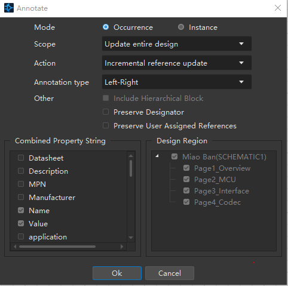
Task: Toggle the Page2_MCU page checkbox
Action: pyautogui.click(x=186, y=179)
